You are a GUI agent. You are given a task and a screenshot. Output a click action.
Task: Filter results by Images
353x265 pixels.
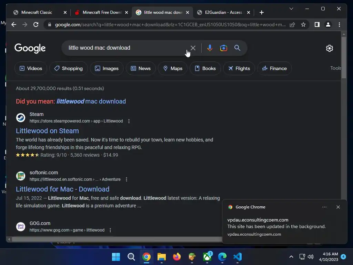[107, 68]
